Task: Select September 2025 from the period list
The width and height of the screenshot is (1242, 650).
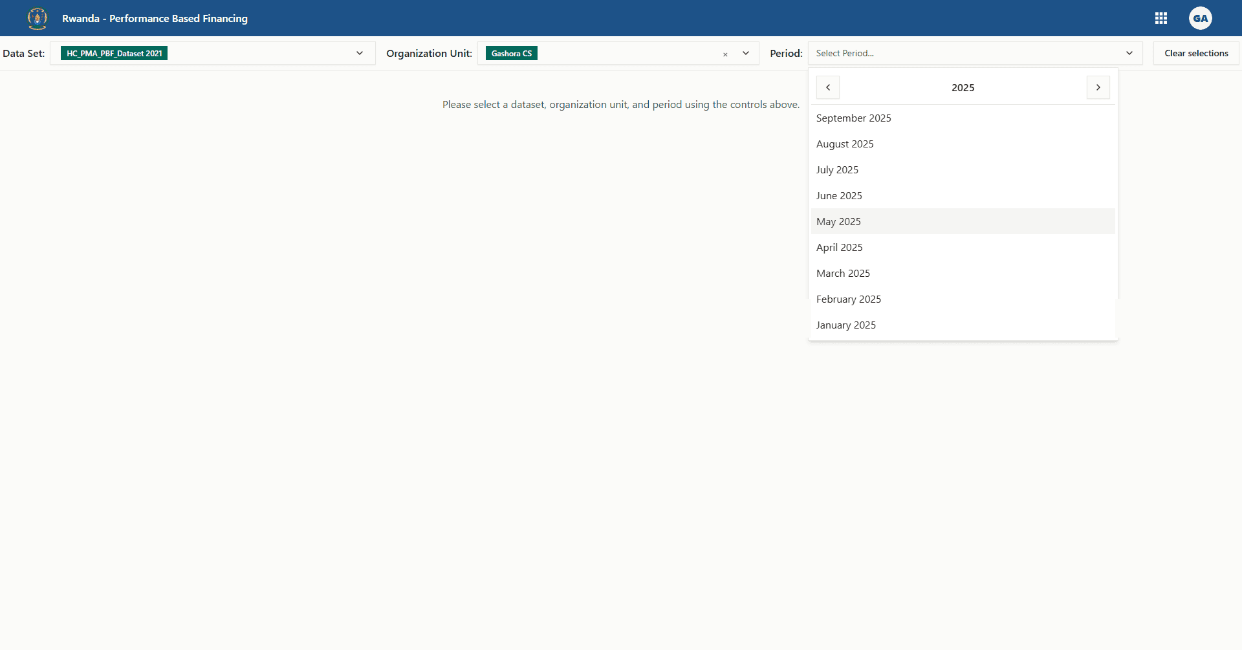Action: (x=854, y=118)
